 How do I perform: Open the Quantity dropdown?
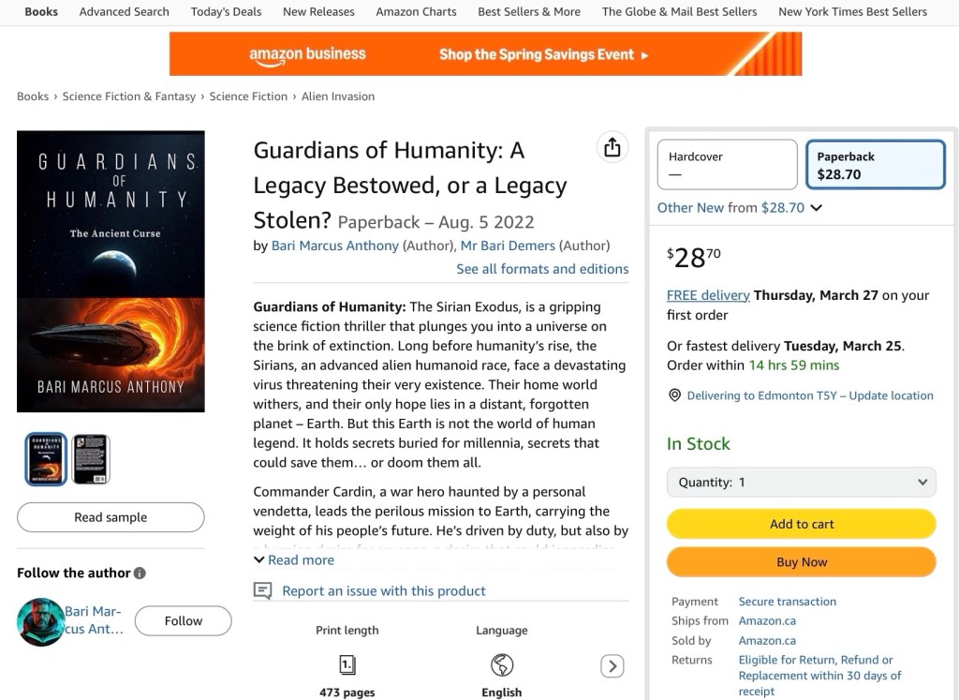point(801,483)
